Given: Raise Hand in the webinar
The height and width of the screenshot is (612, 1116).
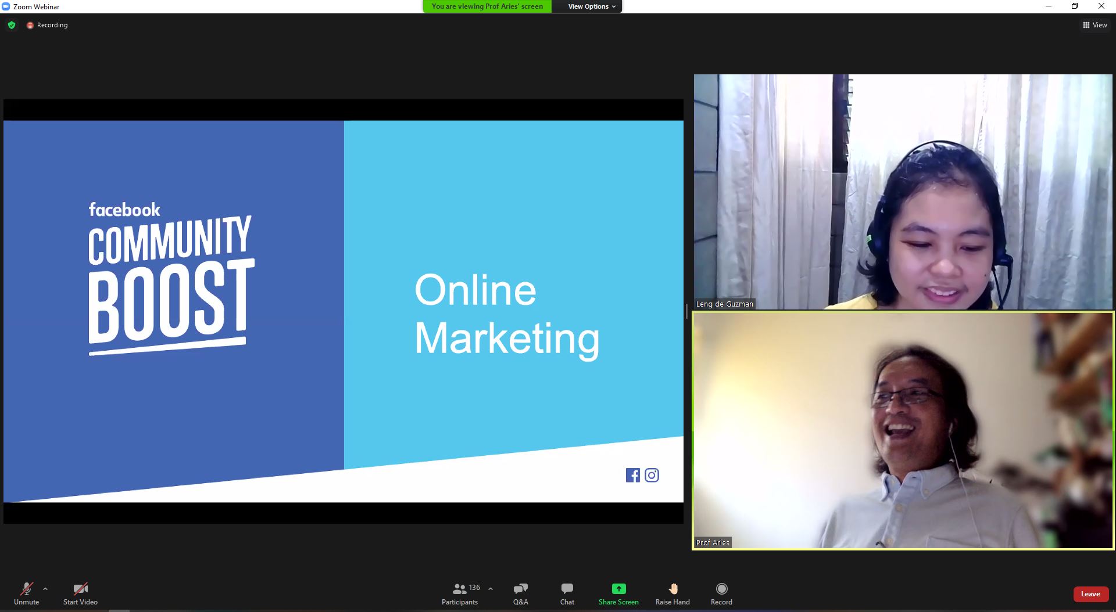Looking at the screenshot, I should coord(673,593).
